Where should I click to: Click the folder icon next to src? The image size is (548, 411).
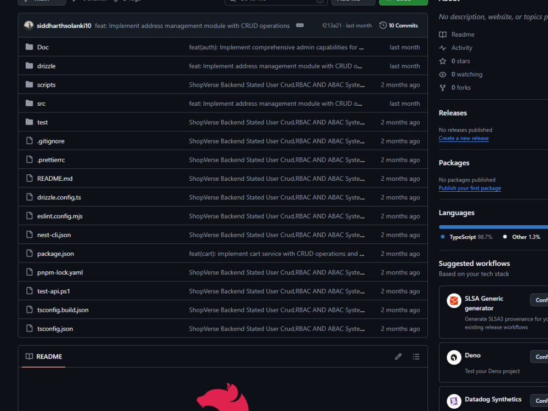click(x=30, y=103)
